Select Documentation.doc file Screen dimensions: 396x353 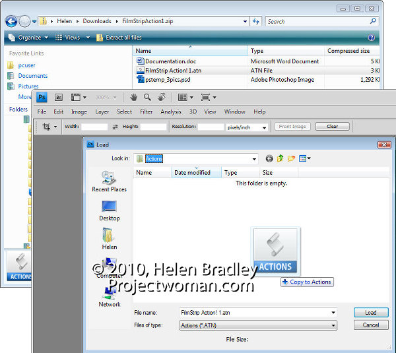170,61
